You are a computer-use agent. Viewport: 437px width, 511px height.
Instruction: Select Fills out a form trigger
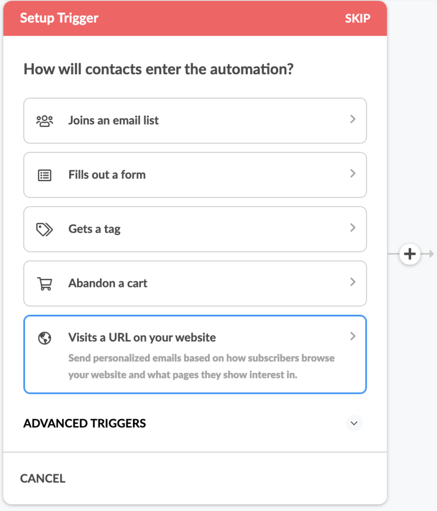[x=195, y=175]
